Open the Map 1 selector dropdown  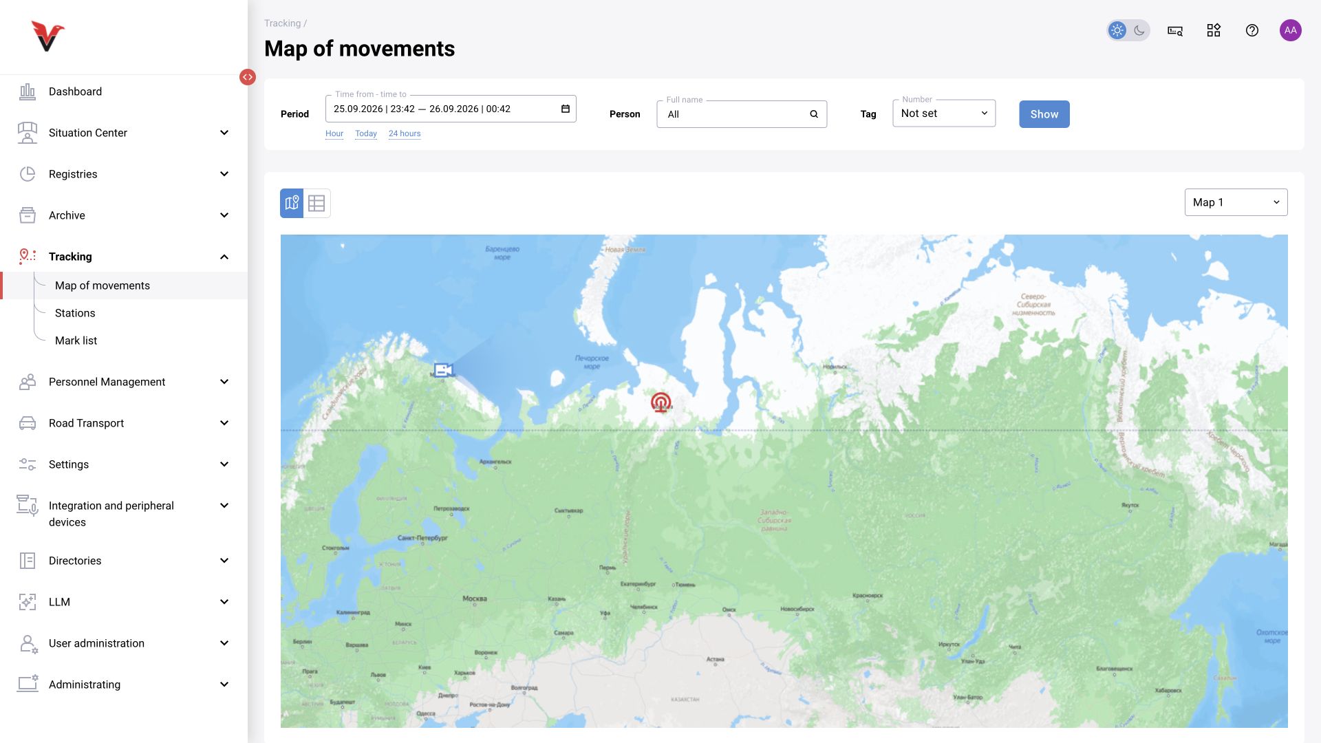pyautogui.click(x=1236, y=202)
